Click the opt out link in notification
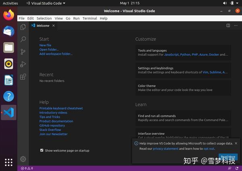This screenshot has width=242, height=171. pyautogui.click(x=209, y=149)
